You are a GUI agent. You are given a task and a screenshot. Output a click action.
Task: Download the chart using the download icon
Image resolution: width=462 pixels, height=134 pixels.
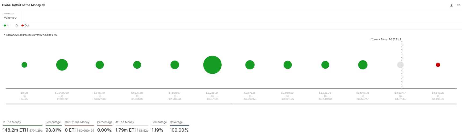click(x=451, y=5)
